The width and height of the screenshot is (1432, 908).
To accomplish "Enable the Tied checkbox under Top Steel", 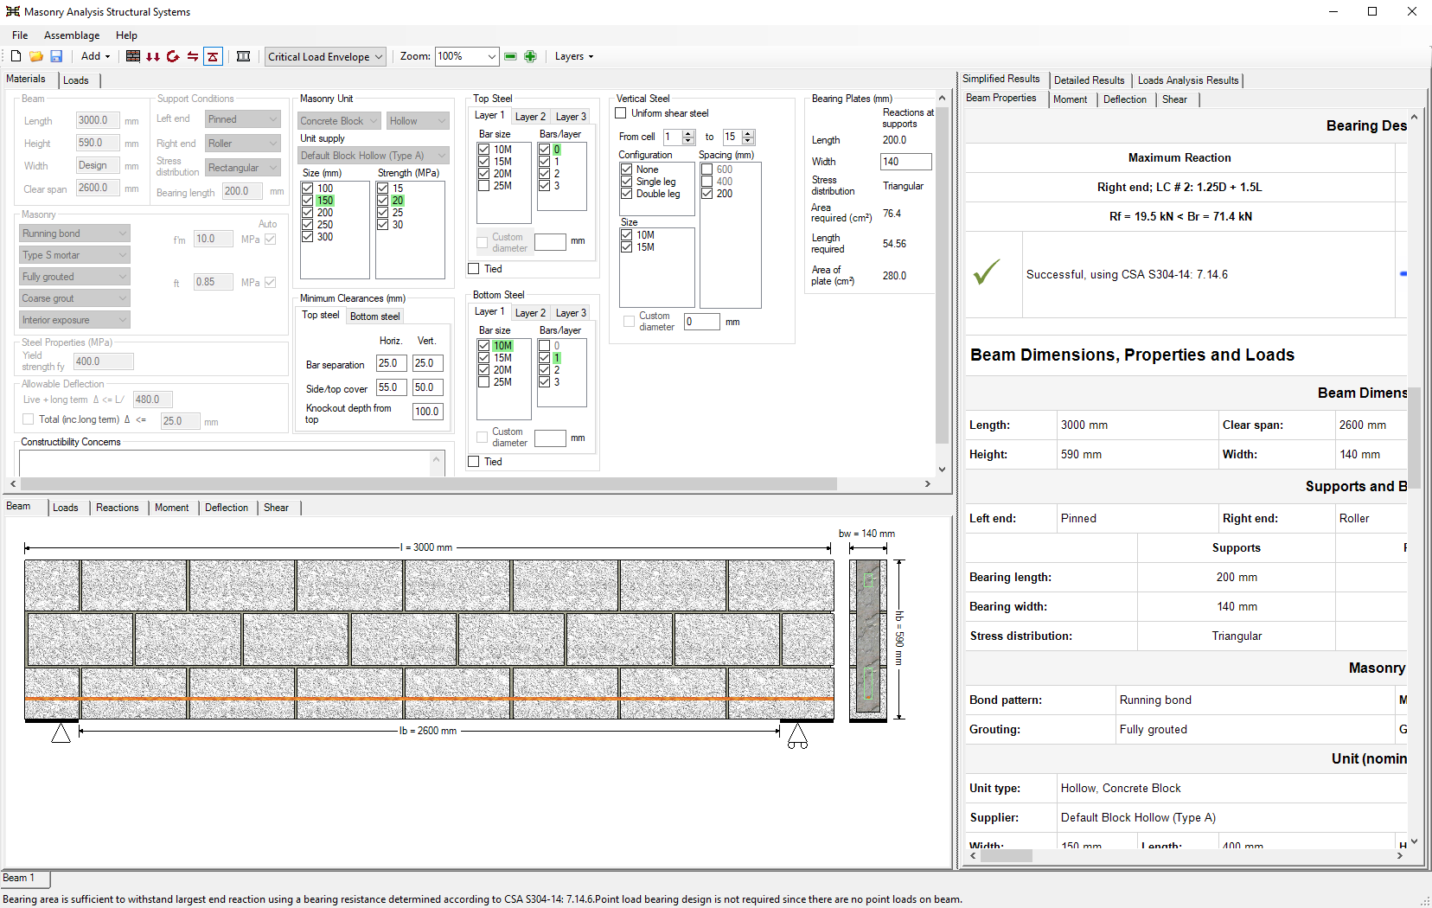I will tap(474, 269).
